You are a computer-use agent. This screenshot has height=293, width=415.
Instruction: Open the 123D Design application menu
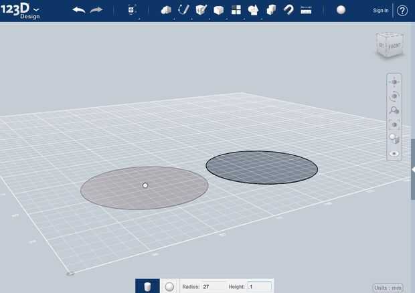click(x=20, y=11)
